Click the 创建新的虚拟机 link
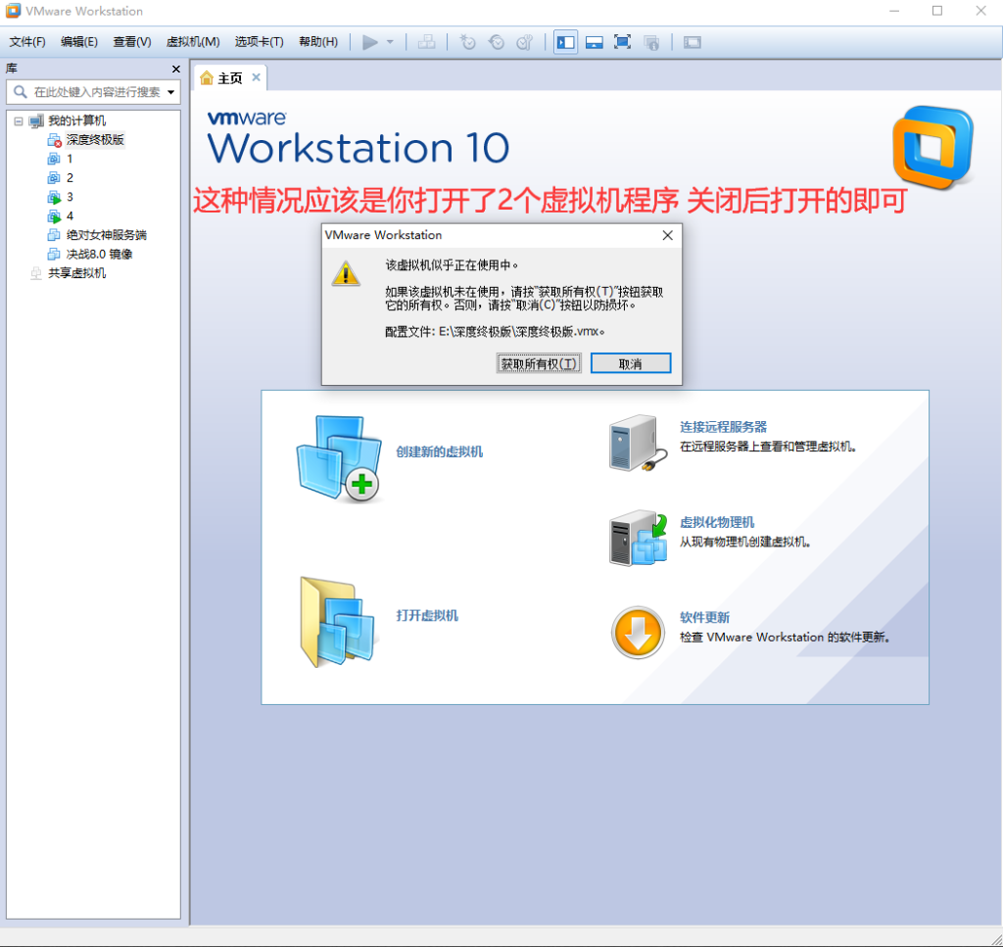The height and width of the screenshot is (947, 1003). pos(440,452)
